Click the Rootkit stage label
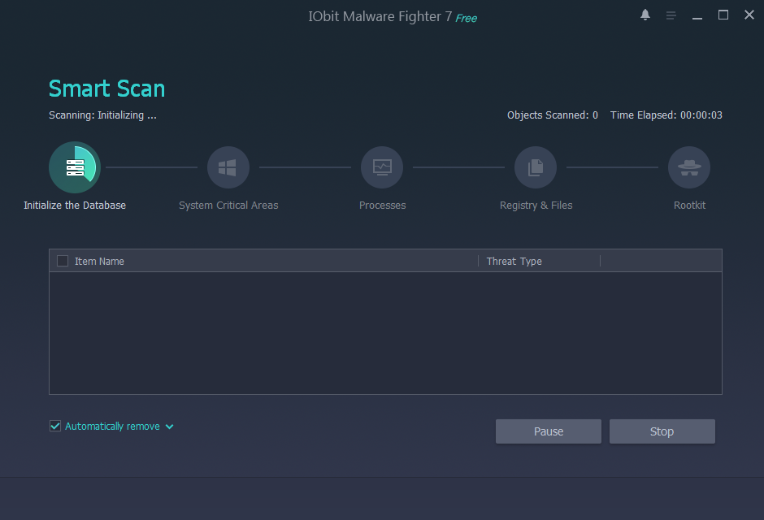 click(689, 206)
